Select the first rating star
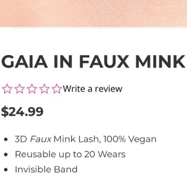Screen dimensions: 187x187 click(7, 89)
